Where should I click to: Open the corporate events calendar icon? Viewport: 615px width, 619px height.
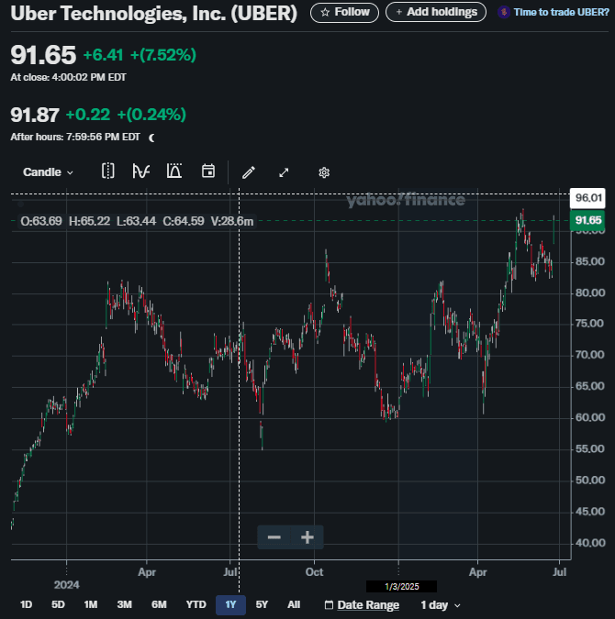pos(208,171)
